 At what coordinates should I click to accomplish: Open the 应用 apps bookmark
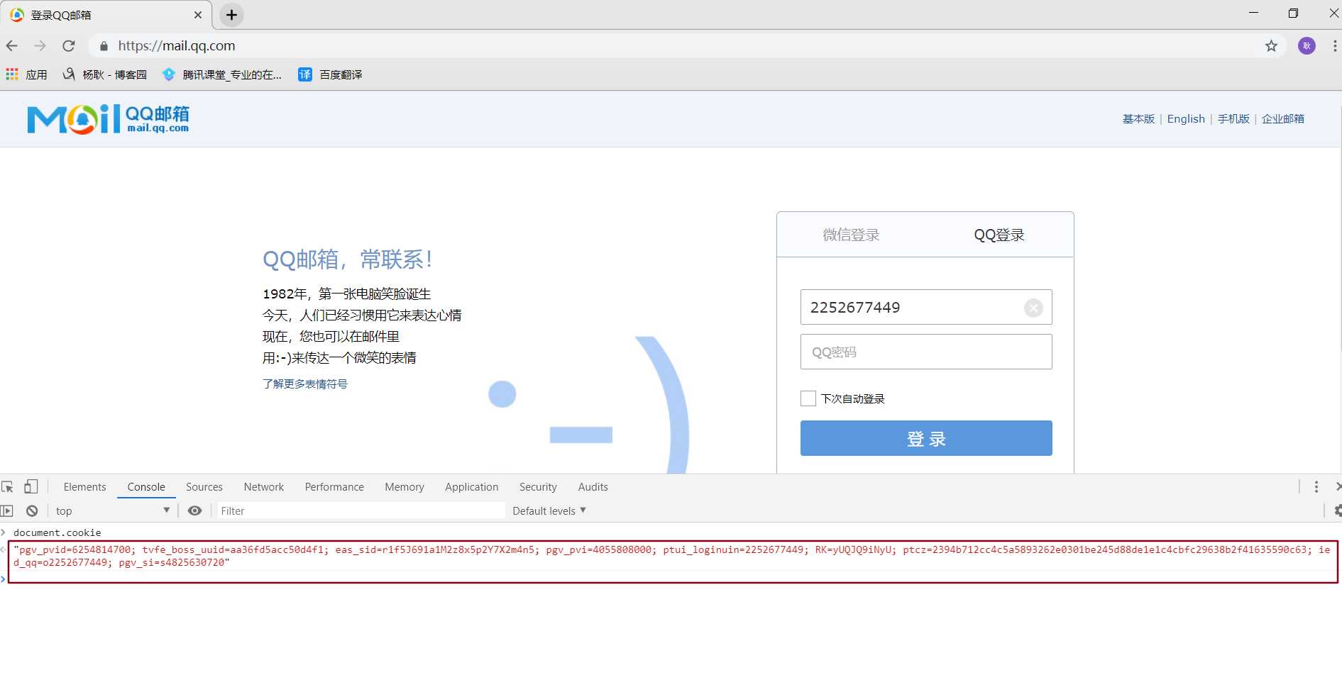coord(26,74)
